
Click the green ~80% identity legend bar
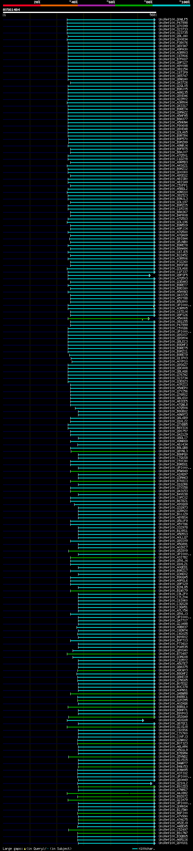click(134, 5)
